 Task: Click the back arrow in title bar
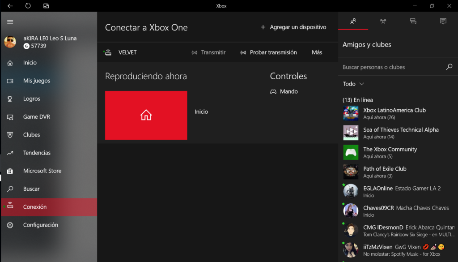tap(10, 6)
